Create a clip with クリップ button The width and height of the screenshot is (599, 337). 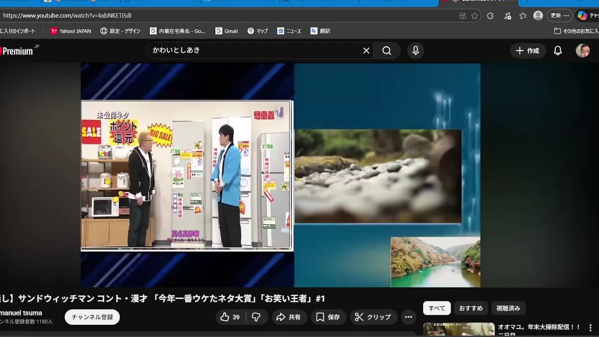pos(373,317)
